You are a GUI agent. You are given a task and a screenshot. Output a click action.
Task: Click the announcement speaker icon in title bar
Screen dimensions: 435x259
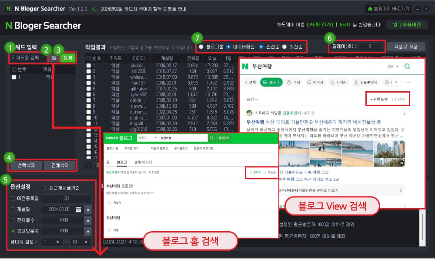[x=94, y=9]
